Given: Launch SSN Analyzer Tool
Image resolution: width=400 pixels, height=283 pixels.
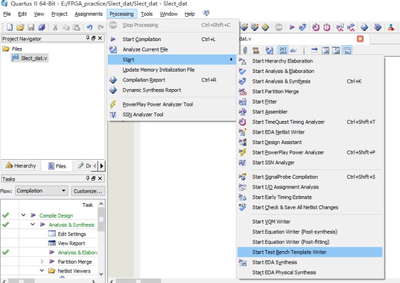Looking at the screenshot, I should coord(172,115).
